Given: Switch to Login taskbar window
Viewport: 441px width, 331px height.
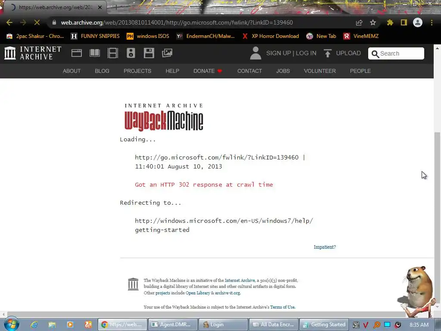Looking at the screenshot, I should point(223,325).
